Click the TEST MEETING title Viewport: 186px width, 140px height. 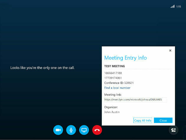pos(115,66)
